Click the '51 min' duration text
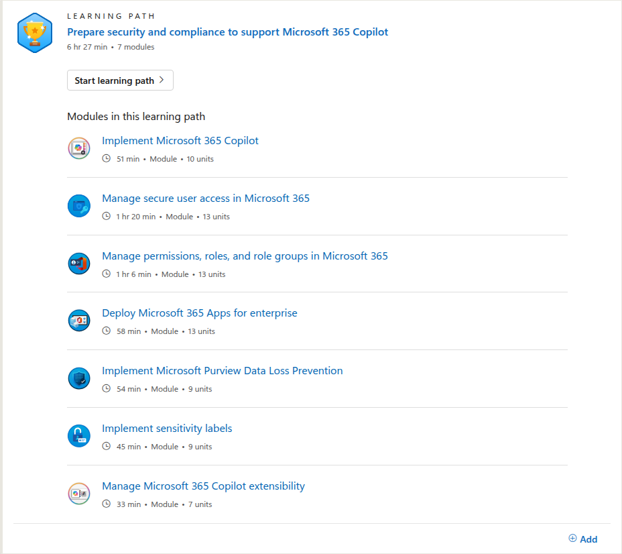622x554 pixels. pos(128,159)
